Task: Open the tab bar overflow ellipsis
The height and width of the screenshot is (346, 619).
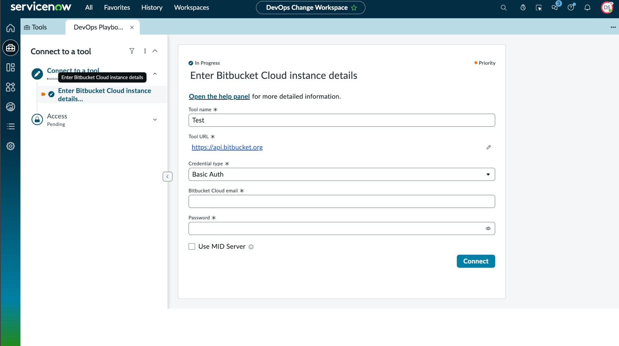Action: [613, 27]
